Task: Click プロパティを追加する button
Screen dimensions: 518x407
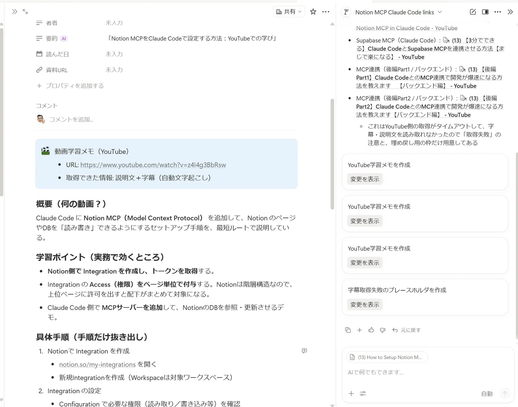Action: [70, 85]
